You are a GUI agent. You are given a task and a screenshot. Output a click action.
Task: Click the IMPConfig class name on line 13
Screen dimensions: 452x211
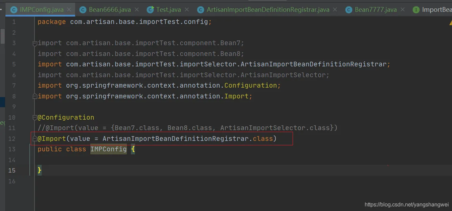(x=108, y=149)
